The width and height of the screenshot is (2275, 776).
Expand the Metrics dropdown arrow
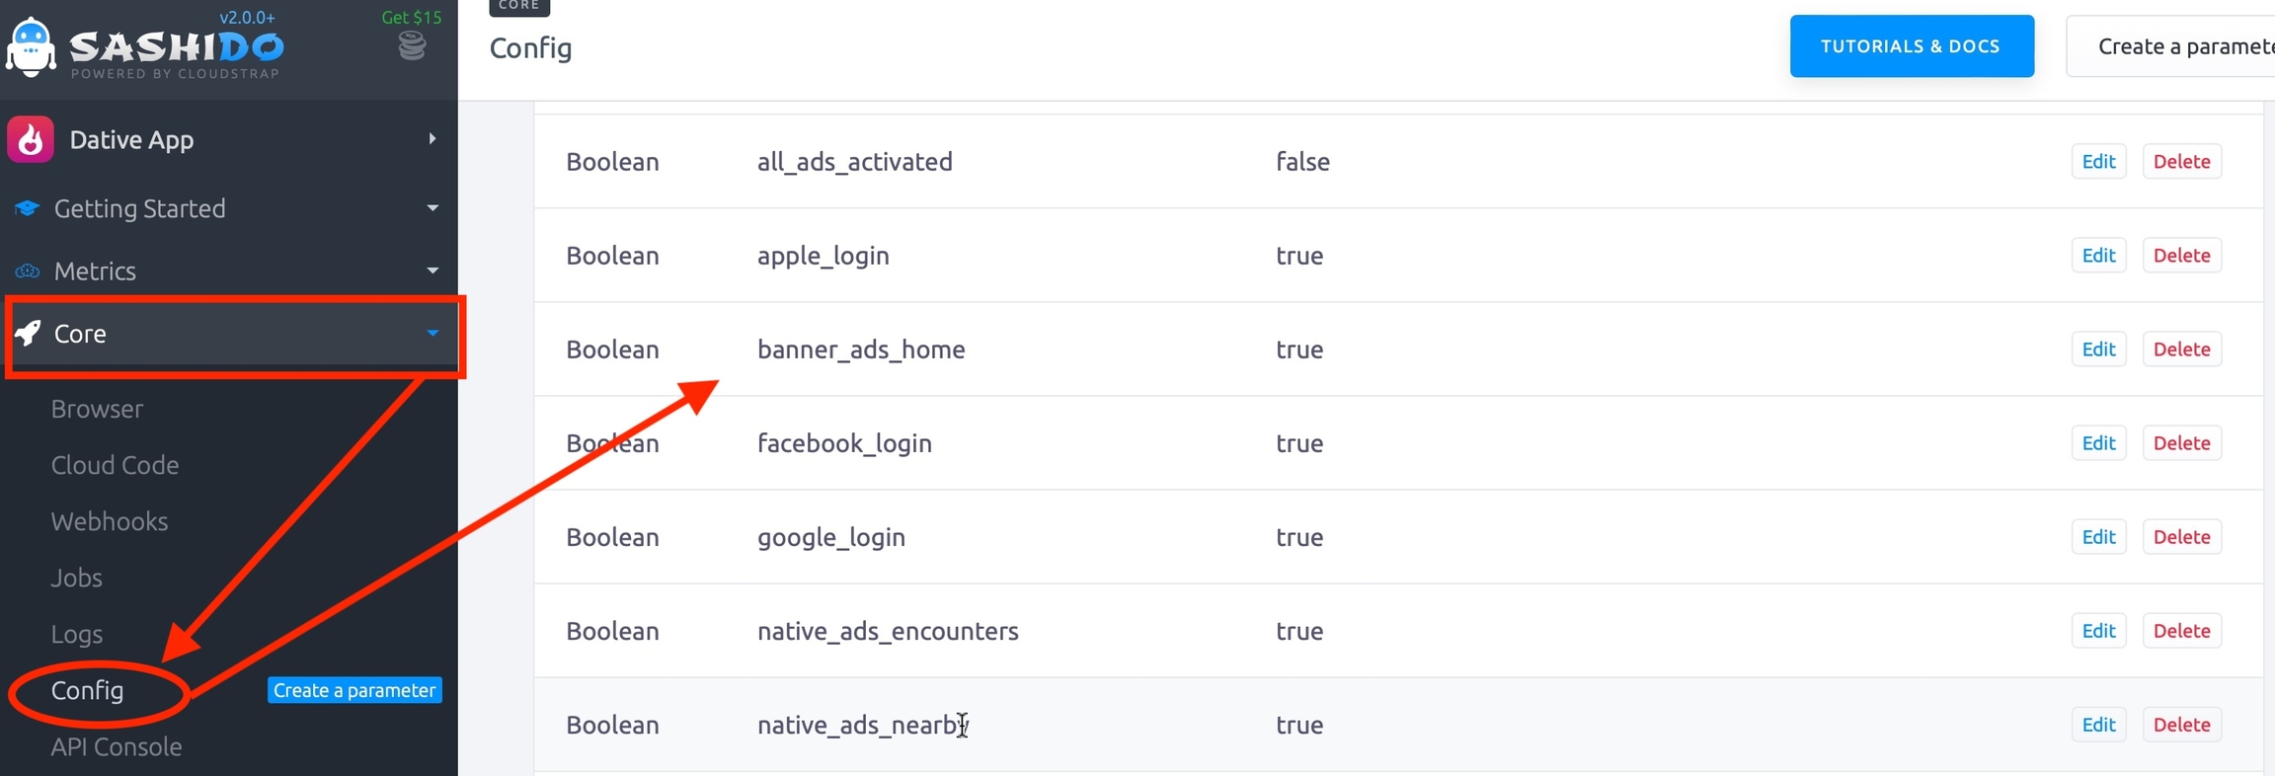click(x=431, y=271)
